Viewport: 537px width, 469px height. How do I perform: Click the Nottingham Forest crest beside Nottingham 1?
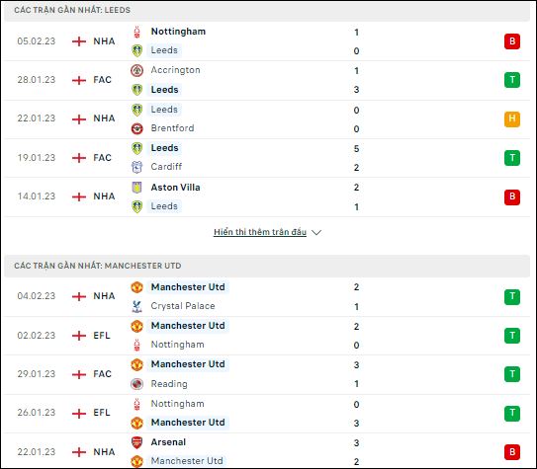(137, 32)
